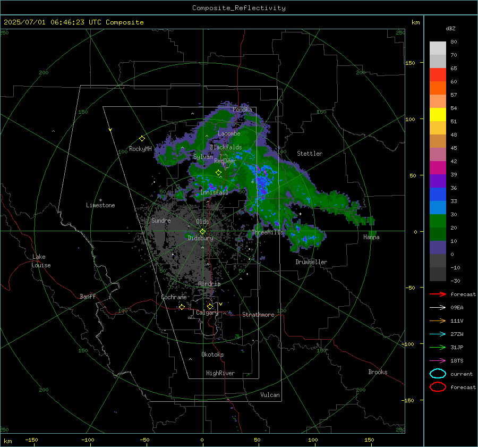
Task: Click the 27ZW legend label
Action: point(457,334)
